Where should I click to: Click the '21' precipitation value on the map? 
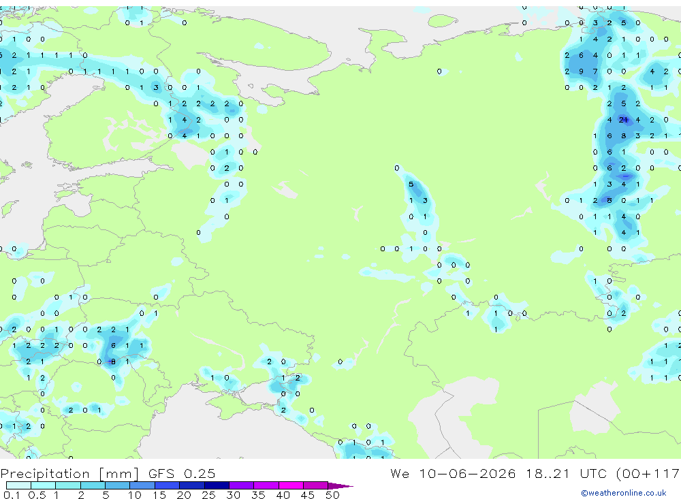(x=624, y=120)
